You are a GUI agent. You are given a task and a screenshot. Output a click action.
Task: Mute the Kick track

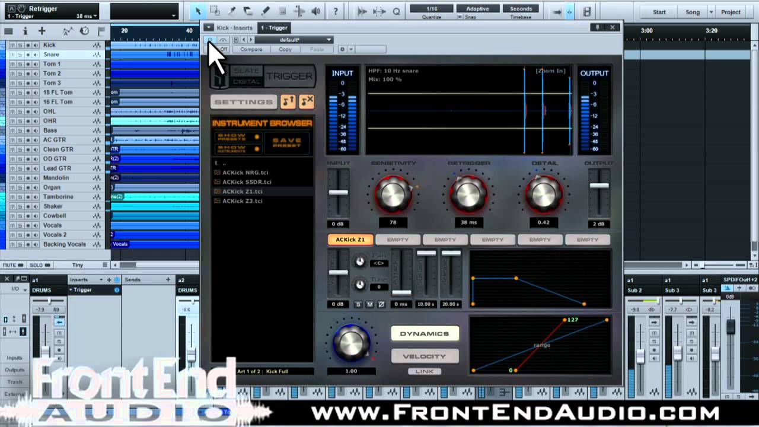pyautogui.click(x=12, y=45)
